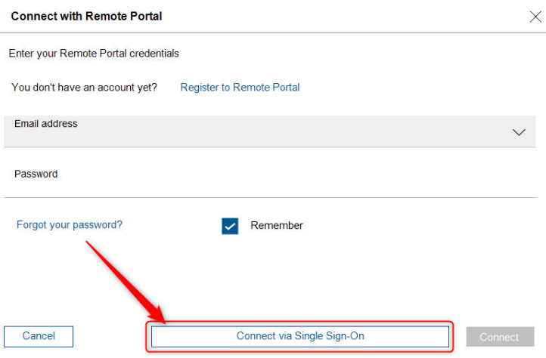Select the "Connect with Remote Portal" title text

pos(87,16)
